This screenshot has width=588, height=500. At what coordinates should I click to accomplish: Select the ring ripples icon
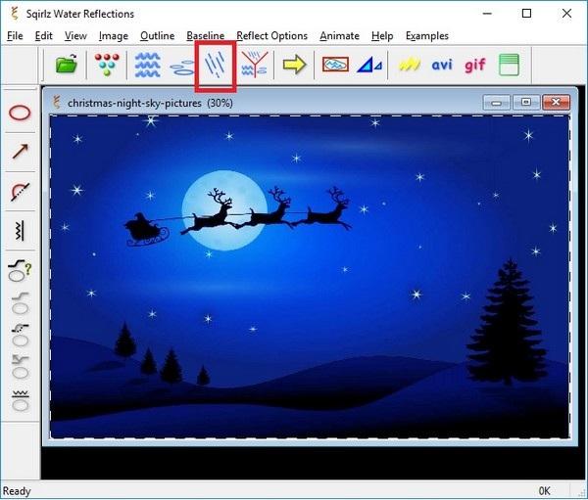coord(182,68)
